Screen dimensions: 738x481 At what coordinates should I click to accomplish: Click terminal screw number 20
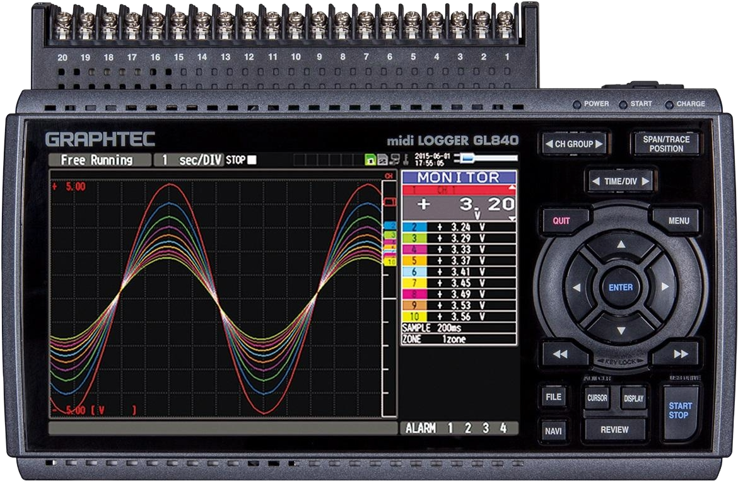[x=63, y=20]
